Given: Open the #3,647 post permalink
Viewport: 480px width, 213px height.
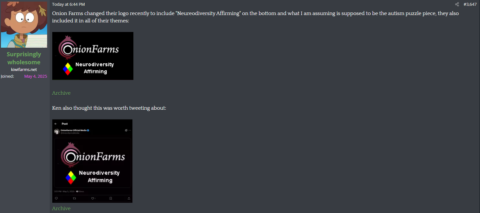Looking at the screenshot, I should coord(470,4).
